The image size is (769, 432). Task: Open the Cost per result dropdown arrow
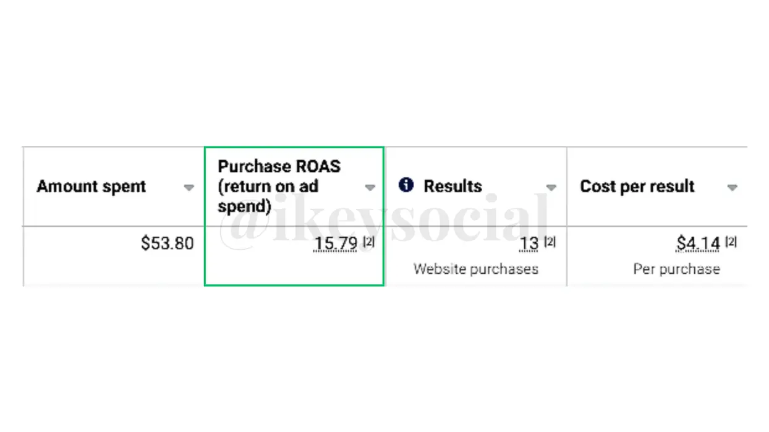click(x=732, y=188)
